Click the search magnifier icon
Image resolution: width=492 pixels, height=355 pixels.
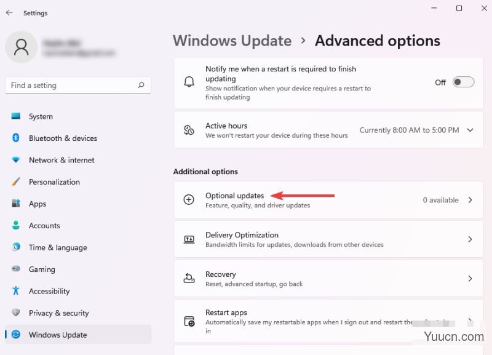(x=141, y=85)
